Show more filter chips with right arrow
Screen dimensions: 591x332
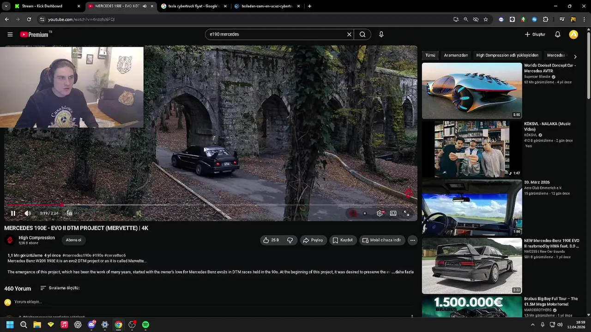(575, 56)
